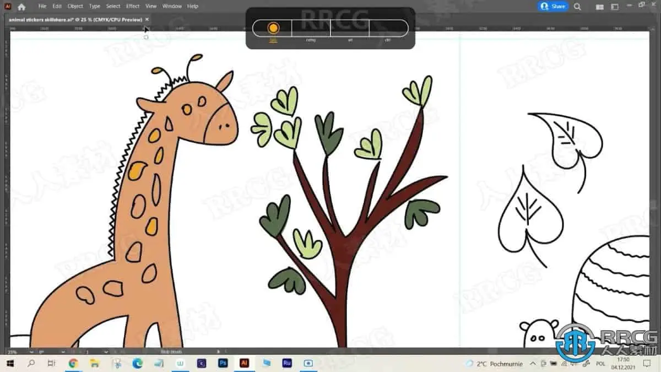
Task: Select the animal stickers skillshare.ai document tab
Action: click(75, 19)
